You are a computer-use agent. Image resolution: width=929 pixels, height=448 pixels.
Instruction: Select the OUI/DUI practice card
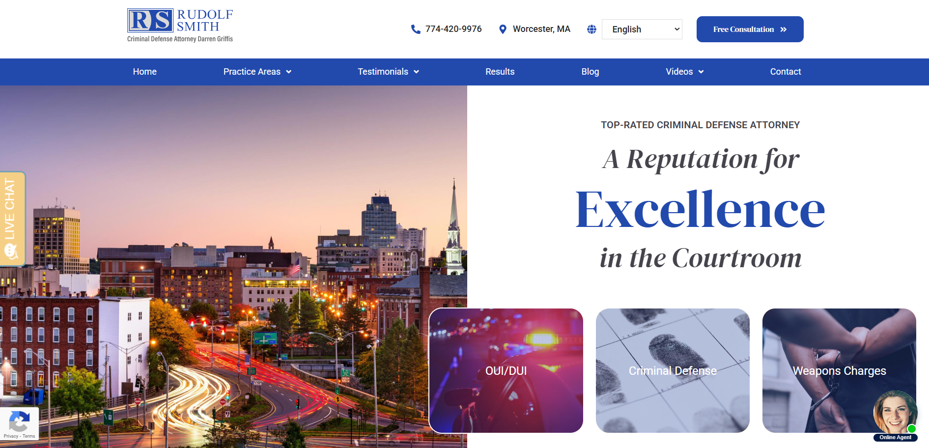(x=506, y=371)
